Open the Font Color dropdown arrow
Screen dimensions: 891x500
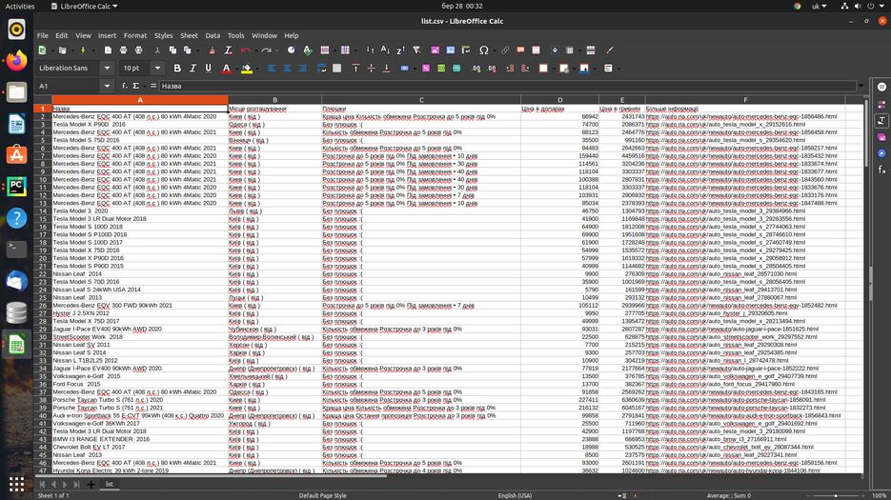click(235, 69)
